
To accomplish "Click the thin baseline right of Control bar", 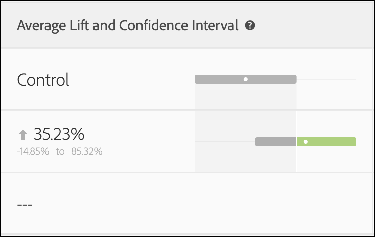I will tap(326, 79).
